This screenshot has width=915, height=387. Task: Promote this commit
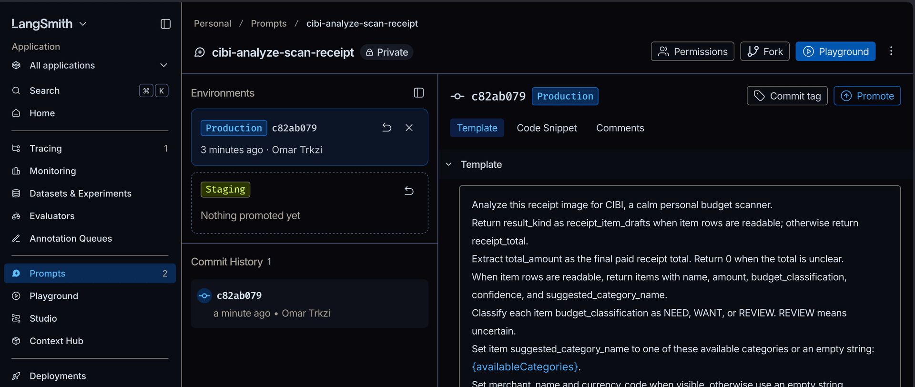[x=867, y=96]
